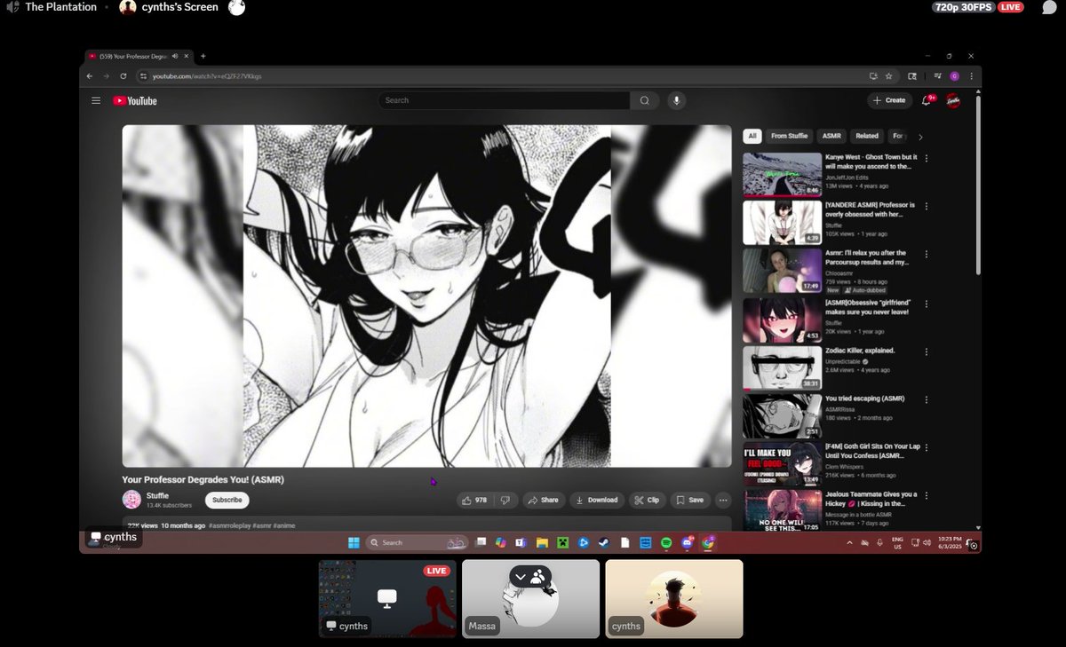Open Spotify from the taskbar
The width and height of the screenshot is (1066, 647).
666,542
